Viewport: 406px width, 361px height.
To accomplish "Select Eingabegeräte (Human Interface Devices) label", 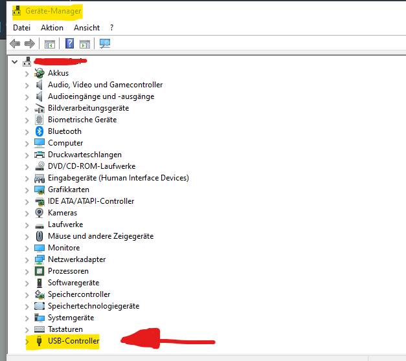I will coord(118,178).
